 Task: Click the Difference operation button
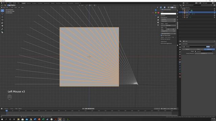(209, 49)
